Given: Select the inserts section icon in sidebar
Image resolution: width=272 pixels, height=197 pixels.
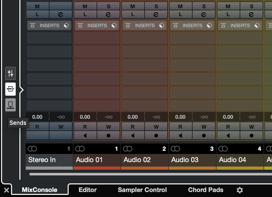Looking at the screenshot, I should tap(11, 89).
